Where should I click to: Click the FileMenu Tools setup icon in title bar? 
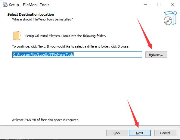(x=5, y=5)
